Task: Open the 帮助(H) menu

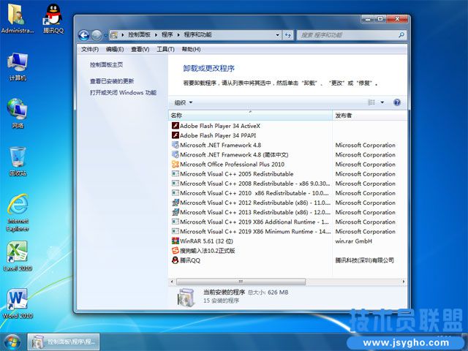Action: [x=192, y=49]
